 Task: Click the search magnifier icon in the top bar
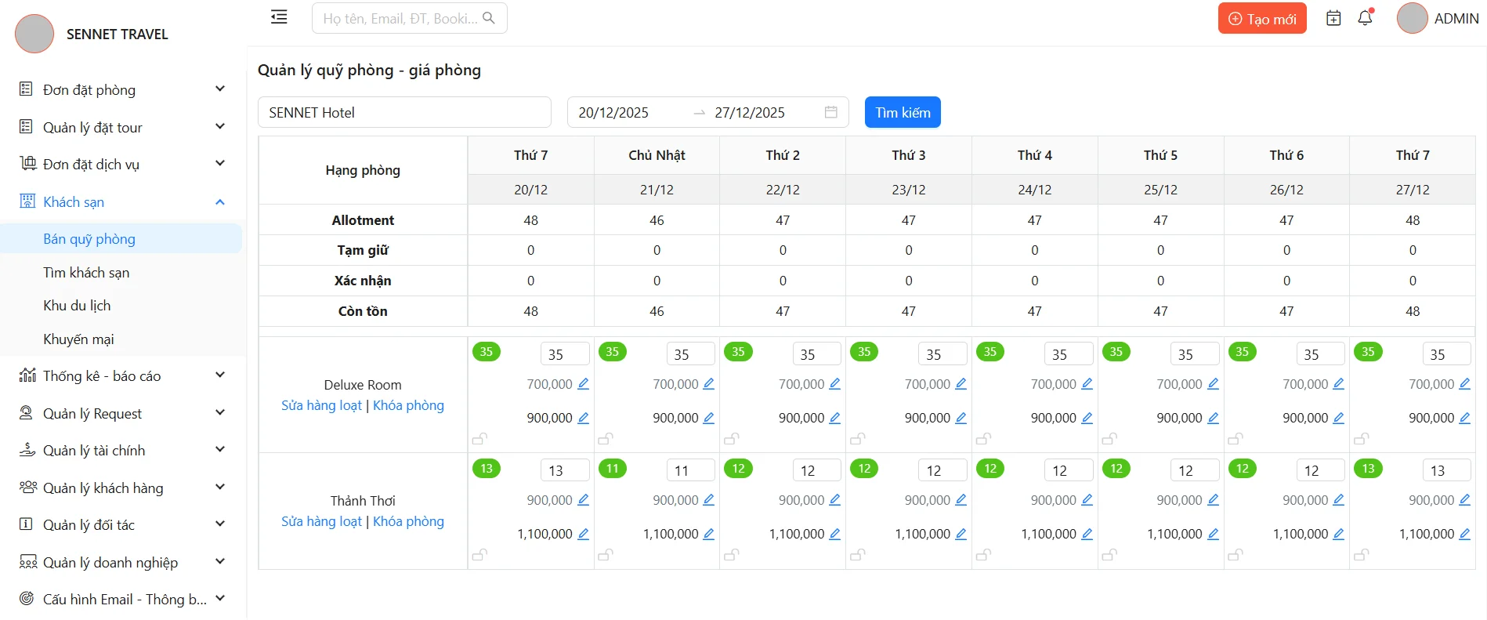tap(489, 18)
